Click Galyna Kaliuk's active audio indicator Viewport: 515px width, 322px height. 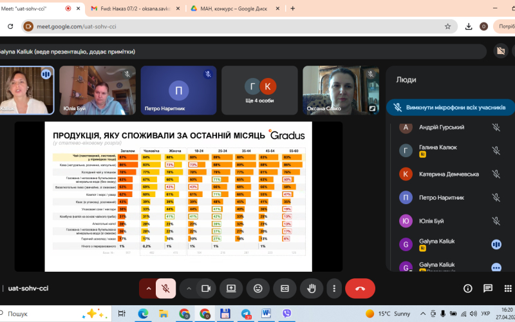[x=496, y=244]
